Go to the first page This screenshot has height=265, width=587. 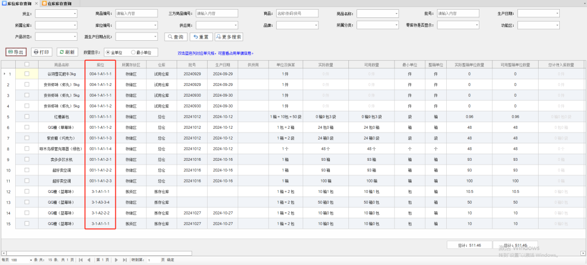pos(80,260)
